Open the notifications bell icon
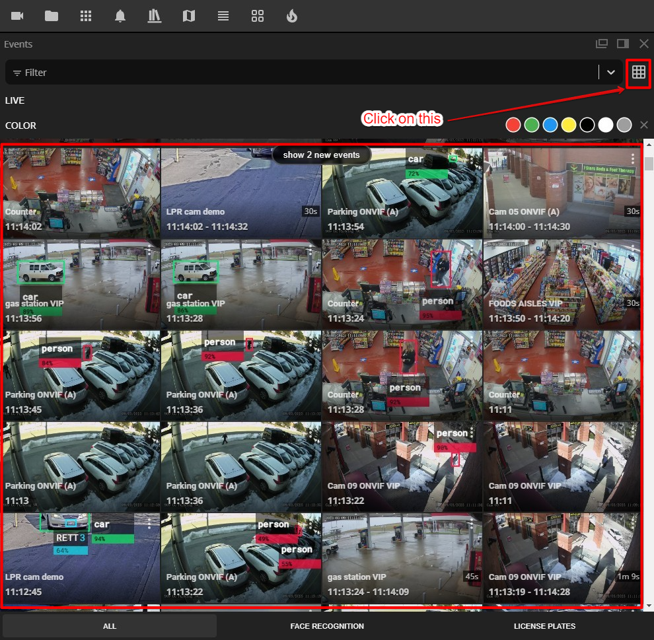This screenshot has width=654, height=640. (120, 16)
